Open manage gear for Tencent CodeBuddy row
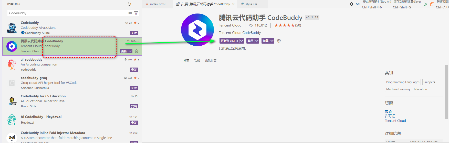449x143 pixels. pyautogui.click(x=137, y=51)
